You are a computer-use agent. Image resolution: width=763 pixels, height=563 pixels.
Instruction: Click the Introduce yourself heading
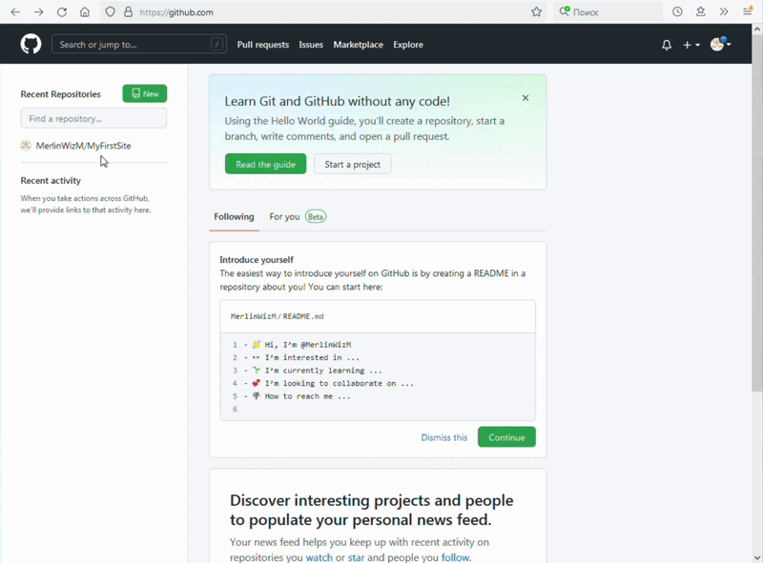(x=257, y=260)
